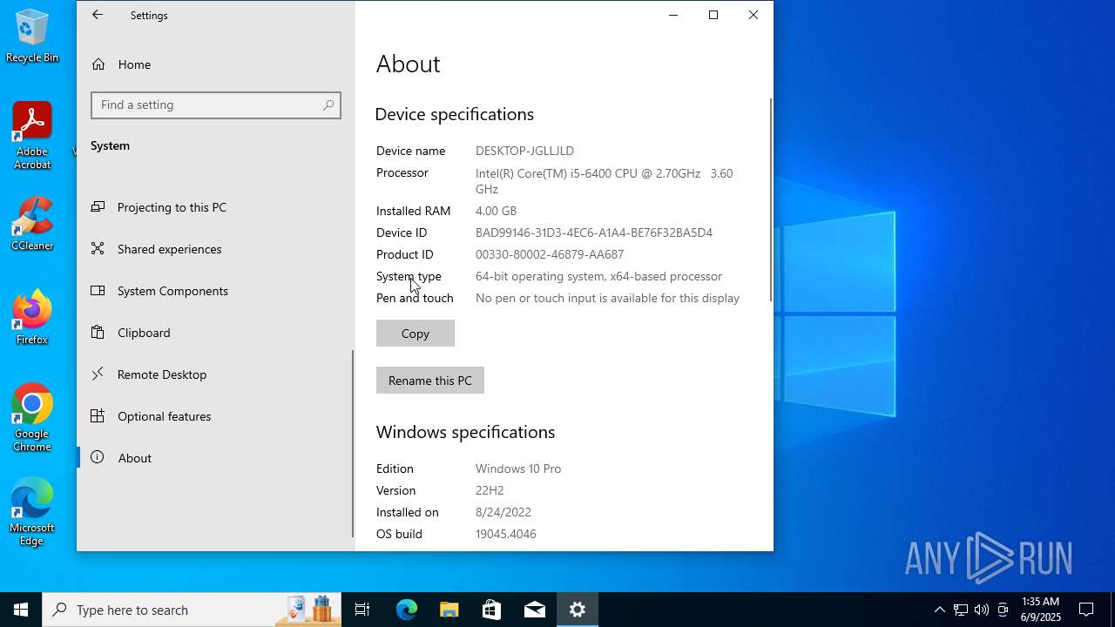1115x627 pixels.
Task: Open Settings Home
Action: click(216, 64)
